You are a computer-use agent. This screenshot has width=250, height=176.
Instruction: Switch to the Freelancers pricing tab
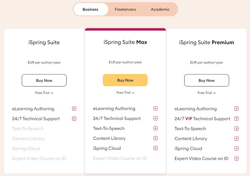click(x=125, y=10)
